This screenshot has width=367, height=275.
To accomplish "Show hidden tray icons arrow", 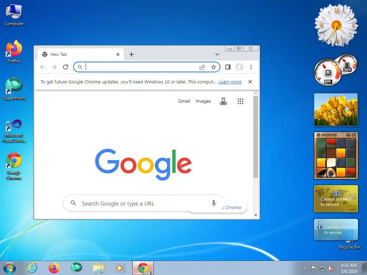I will (x=305, y=268).
